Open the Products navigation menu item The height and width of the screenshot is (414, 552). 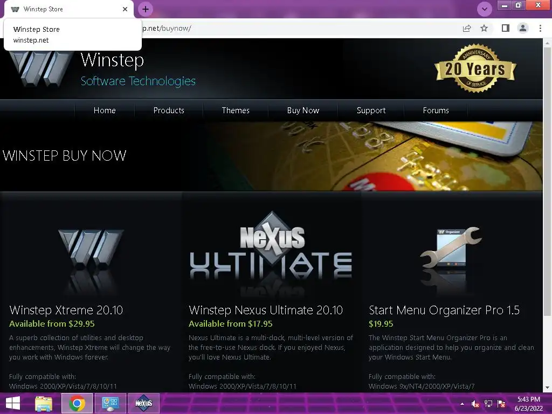pyautogui.click(x=169, y=110)
